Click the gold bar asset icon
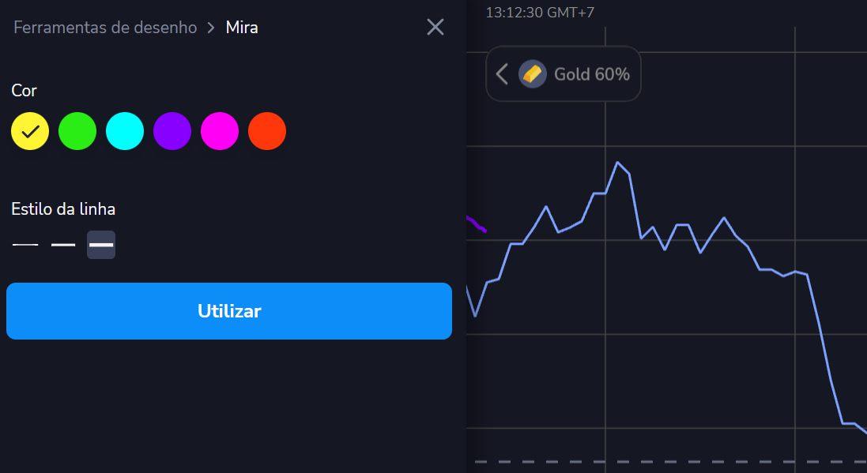867x473 pixels. pyautogui.click(x=533, y=74)
